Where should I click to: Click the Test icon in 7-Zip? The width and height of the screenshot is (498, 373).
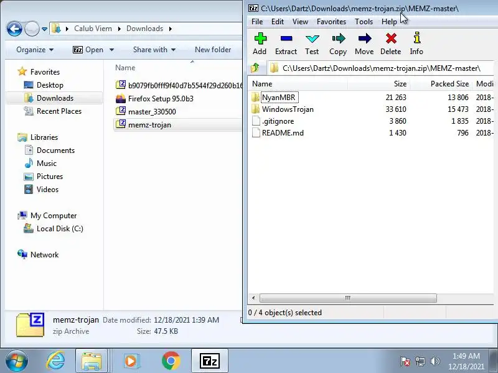click(312, 39)
